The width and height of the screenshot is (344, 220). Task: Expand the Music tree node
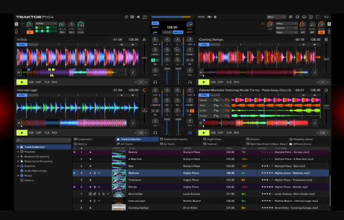[18, 176]
